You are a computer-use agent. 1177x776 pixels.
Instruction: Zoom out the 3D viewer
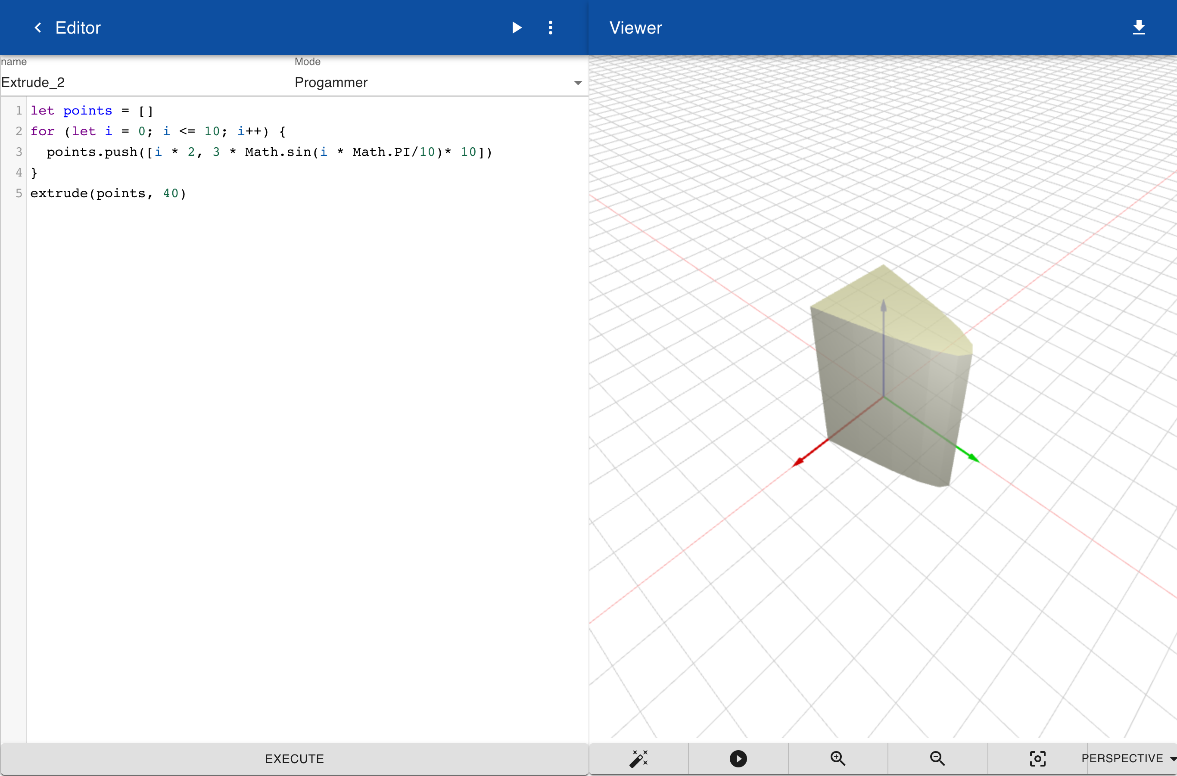937,758
